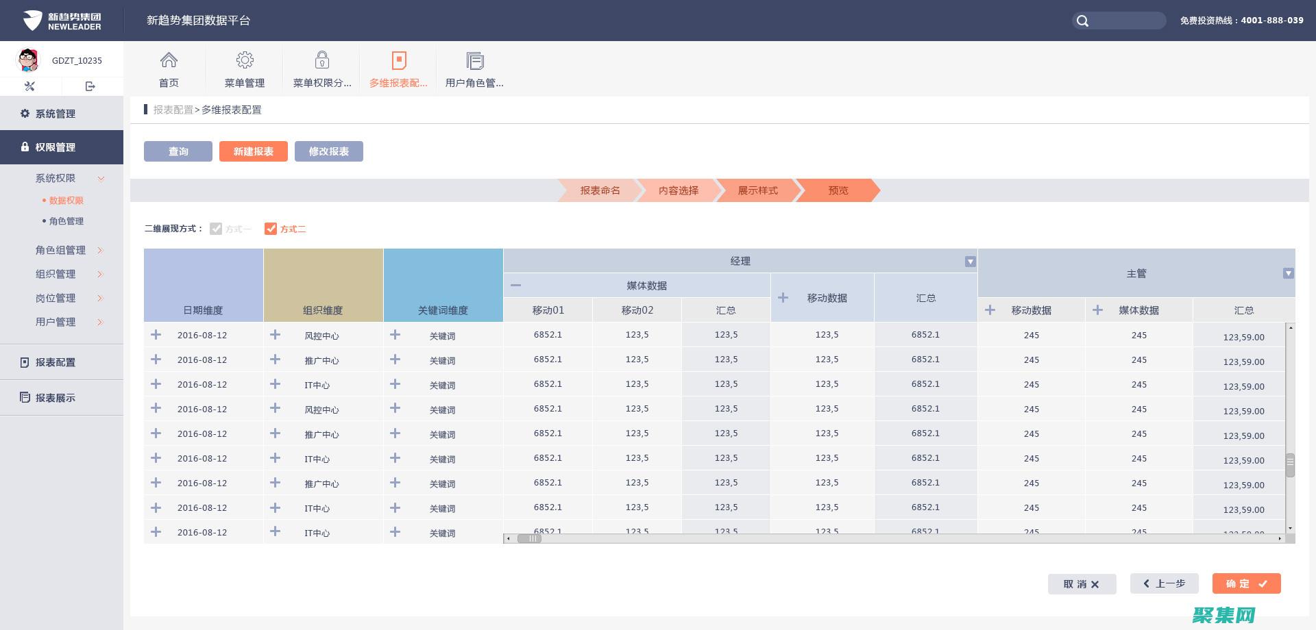1316x630 pixels.
Task: Click the magnifier icon in search box
Action: tap(1082, 21)
